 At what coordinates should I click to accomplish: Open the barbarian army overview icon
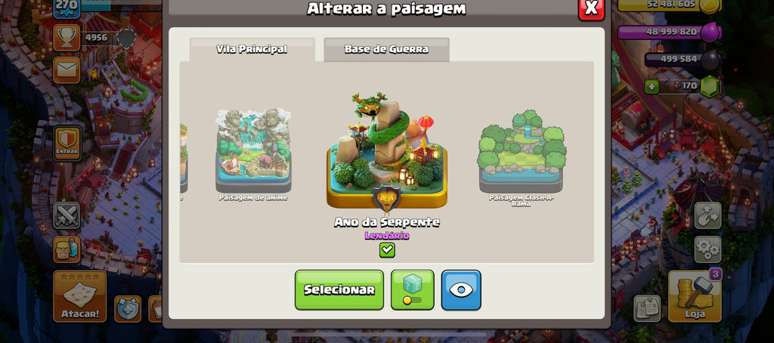67,249
